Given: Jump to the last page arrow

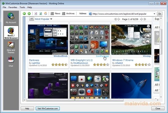Looking at the screenshot, I should [145, 19].
